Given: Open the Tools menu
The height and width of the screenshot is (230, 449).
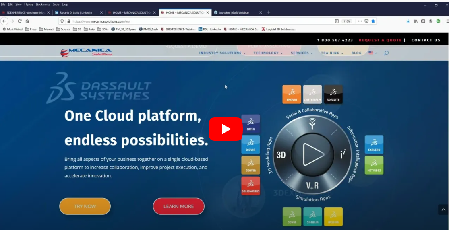Looking at the screenshot, I should pyautogui.click(x=56, y=4).
